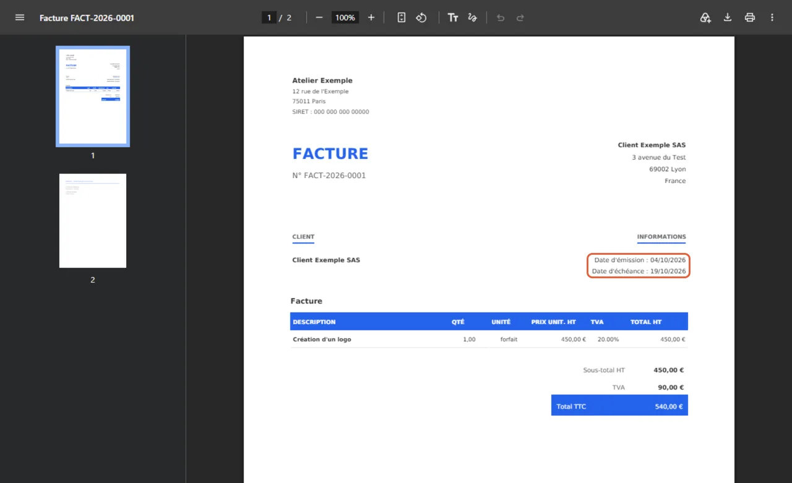Image resolution: width=792 pixels, height=483 pixels.
Task: Select the draw annotation tool
Action: [473, 17]
